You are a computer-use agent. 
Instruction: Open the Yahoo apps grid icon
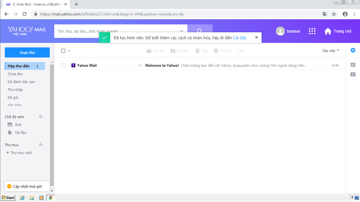pos(312,31)
